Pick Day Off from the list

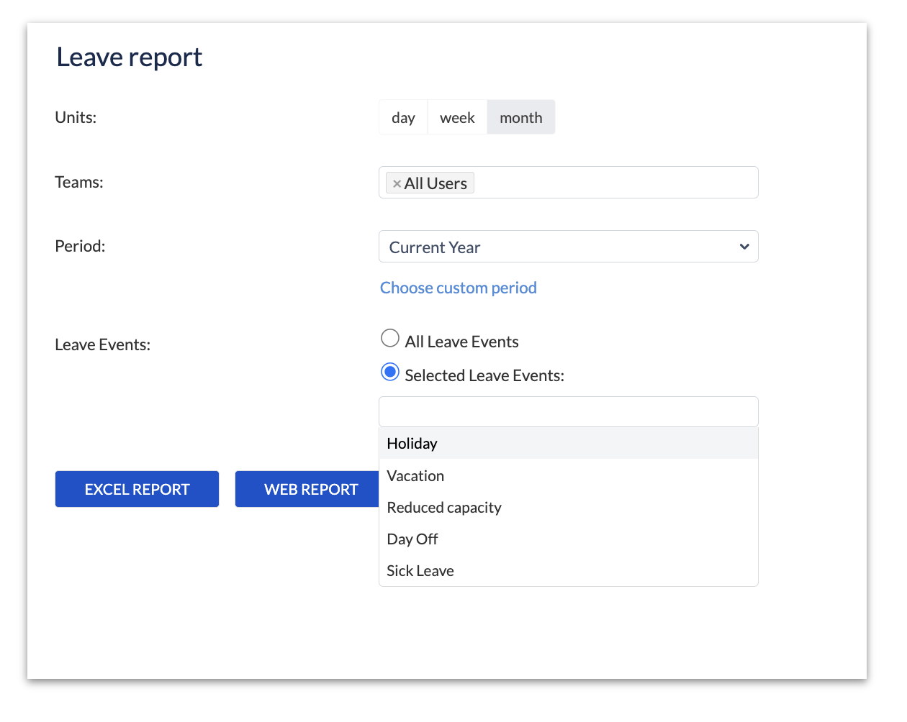[x=412, y=539]
